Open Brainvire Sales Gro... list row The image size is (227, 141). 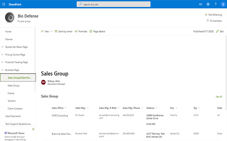click(62, 134)
